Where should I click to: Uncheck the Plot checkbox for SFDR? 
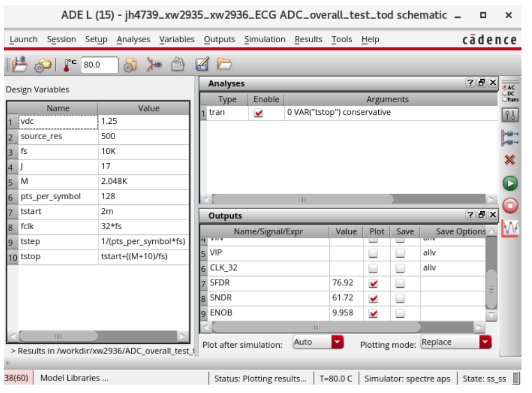[373, 283]
